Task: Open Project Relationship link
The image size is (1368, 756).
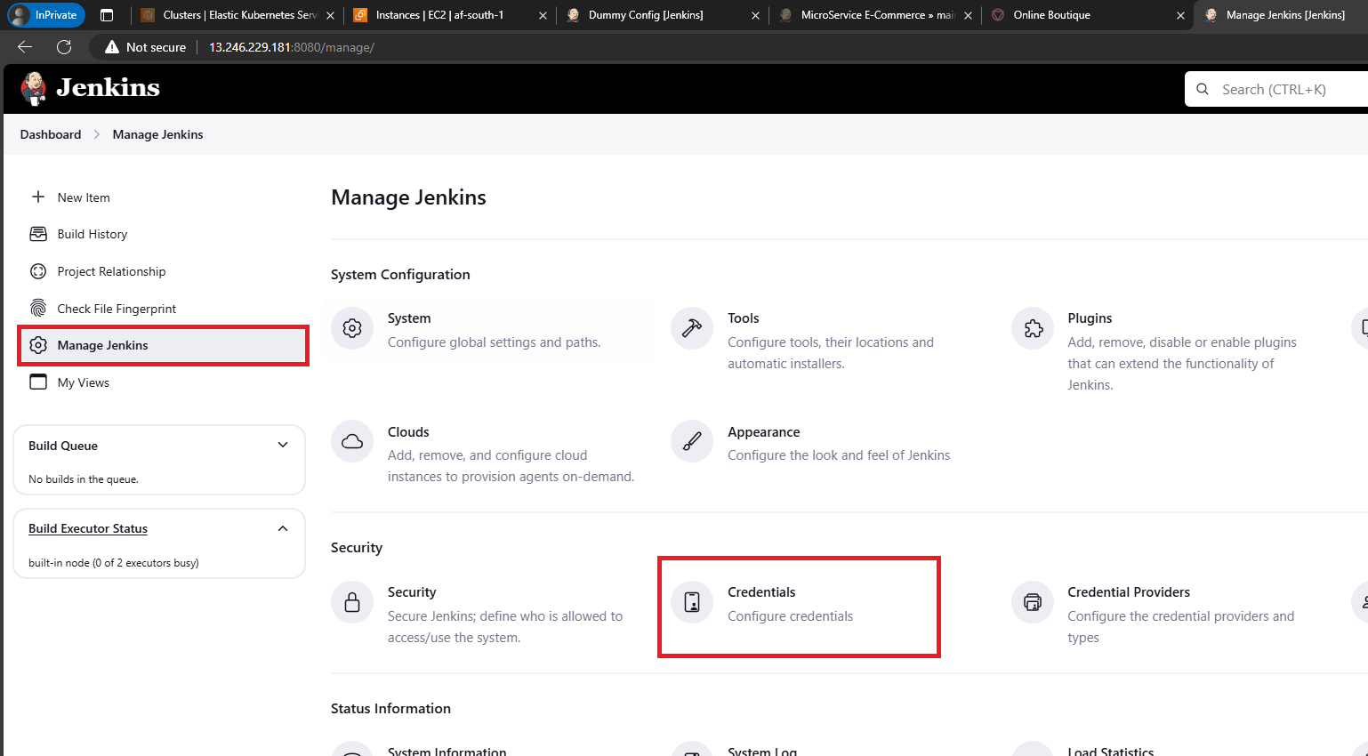Action: [111, 271]
